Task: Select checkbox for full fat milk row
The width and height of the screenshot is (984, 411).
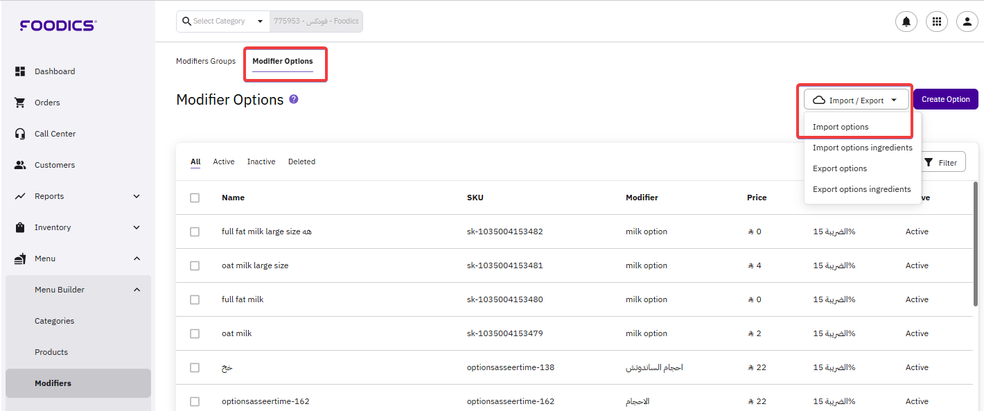Action: pos(195,299)
